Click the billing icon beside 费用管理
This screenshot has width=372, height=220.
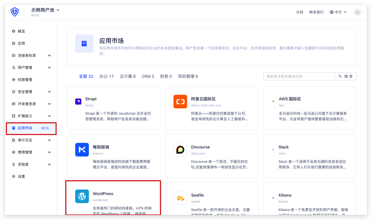click(x=13, y=152)
